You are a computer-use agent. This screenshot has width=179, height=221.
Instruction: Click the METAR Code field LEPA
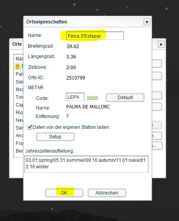(x=75, y=97)
